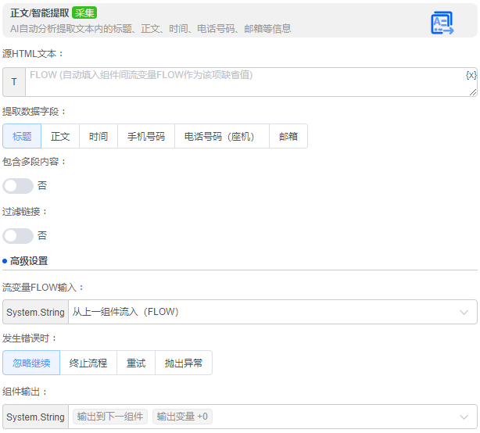
Task: Select 电话号码（座机）field option
Action: click(222, 136)
